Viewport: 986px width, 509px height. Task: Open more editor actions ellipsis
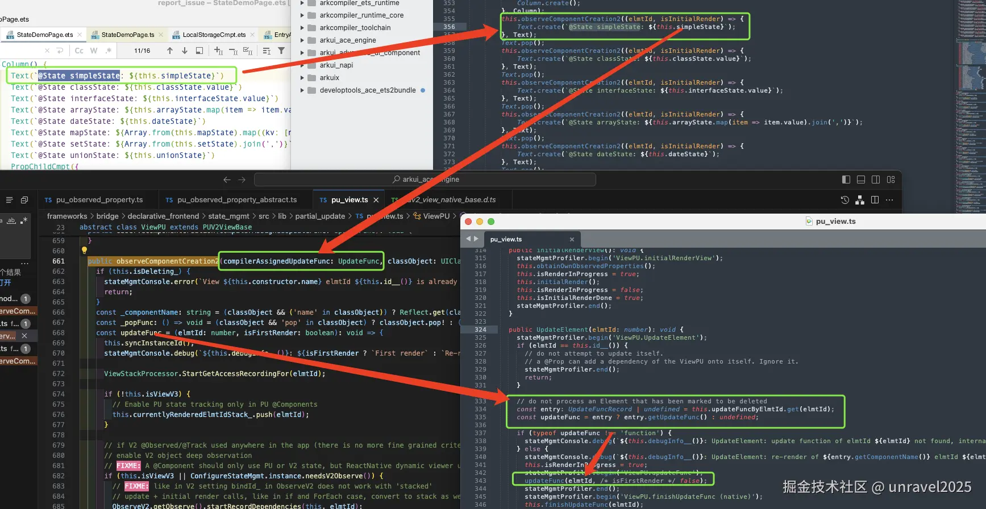click(889, 200)
